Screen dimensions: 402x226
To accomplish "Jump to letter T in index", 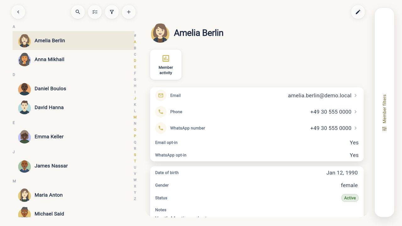I will click(135, 161).
